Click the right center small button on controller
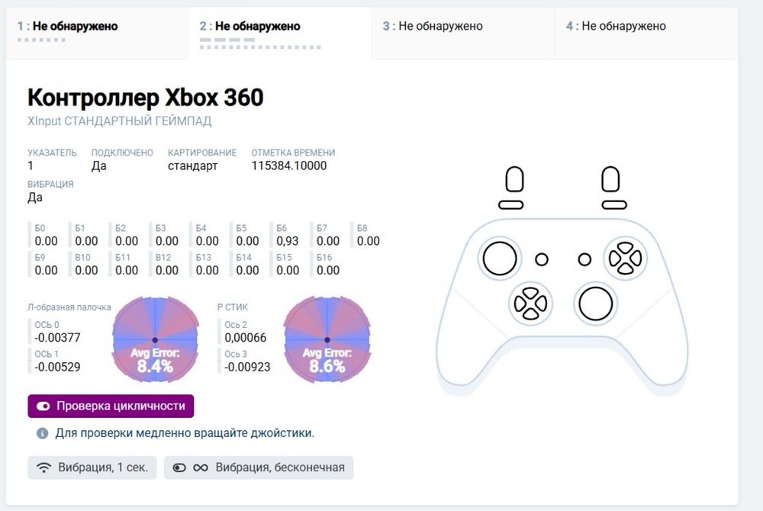The image size is (763, 511). [x=585, y=259]
